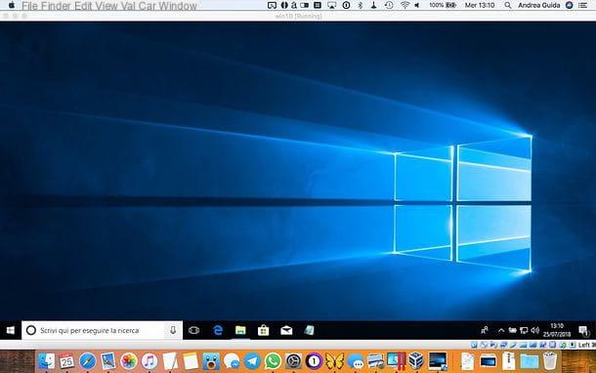Image resolution: width=596 pixels, height=373 pixels.
Task: Open the blue folder stack in the Dock
Action: click(529, 361)
